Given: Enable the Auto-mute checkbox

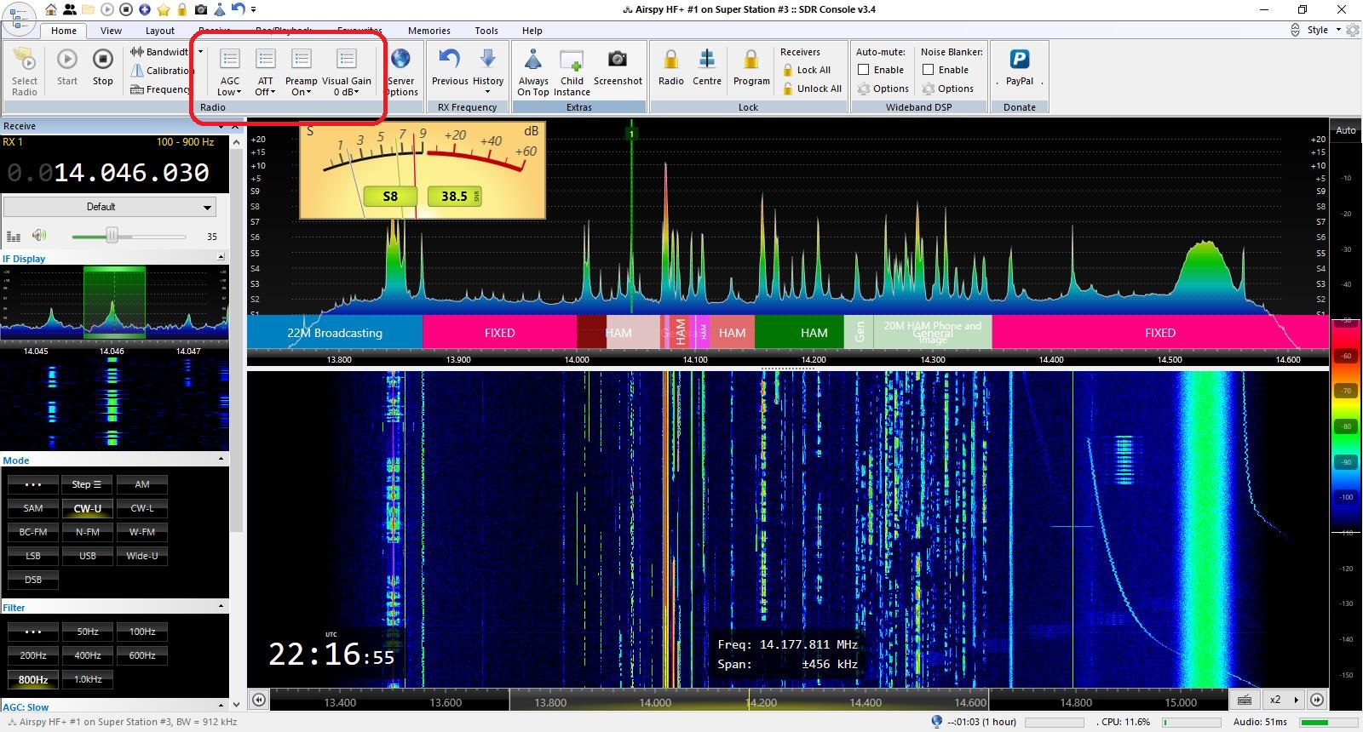Looking at the screenshot, I should [864, 70].
